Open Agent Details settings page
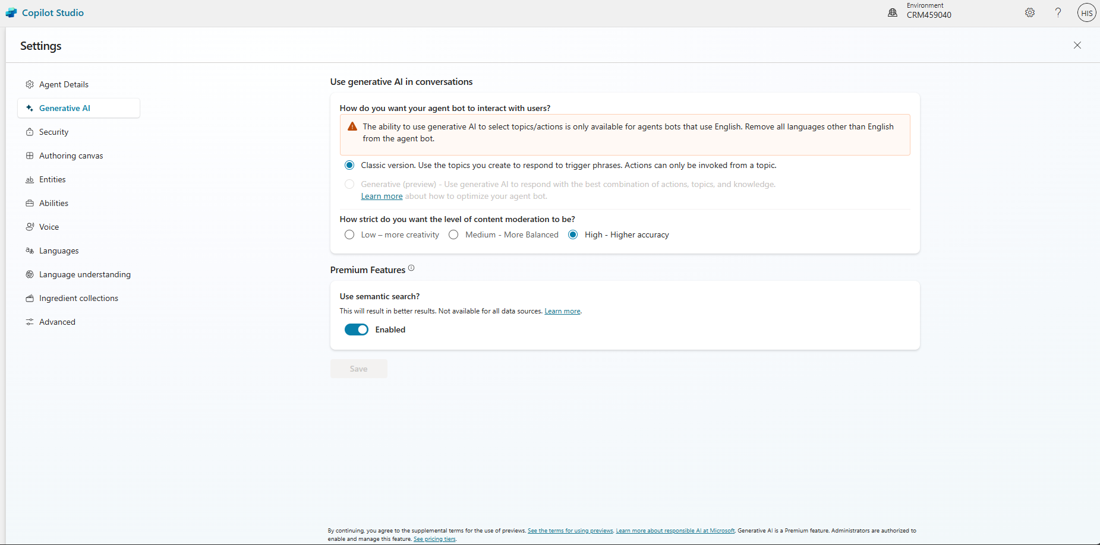This screenshot has height=545, width=1100. pos(79,84)
